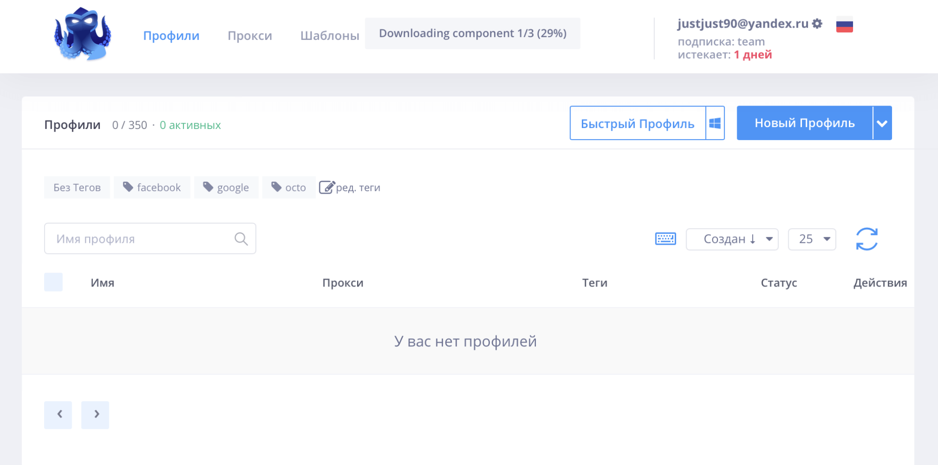The height and width of the screenshot is (465, 938).
Task: Click the on-screen keyboard icon
Action: [x=665, y=239]
